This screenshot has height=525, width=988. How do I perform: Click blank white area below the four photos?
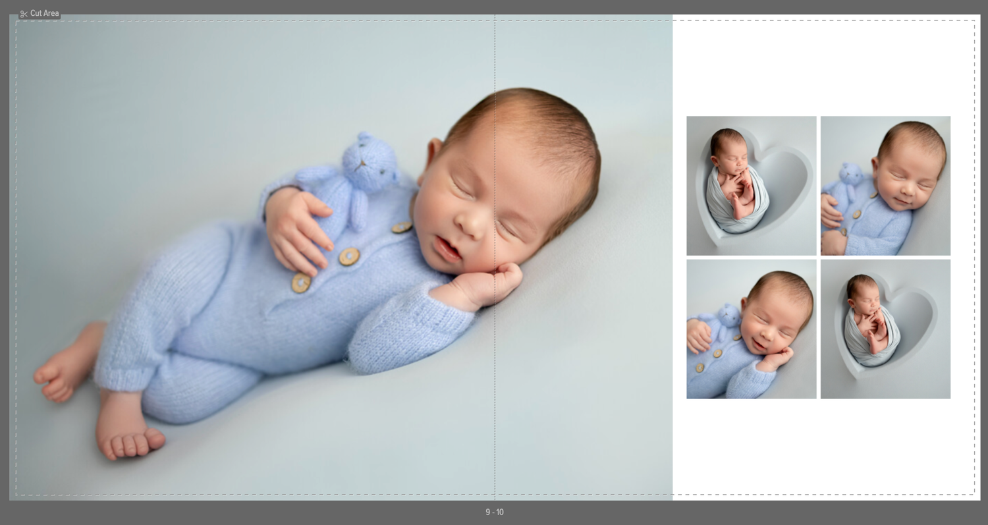click(823, 447)
